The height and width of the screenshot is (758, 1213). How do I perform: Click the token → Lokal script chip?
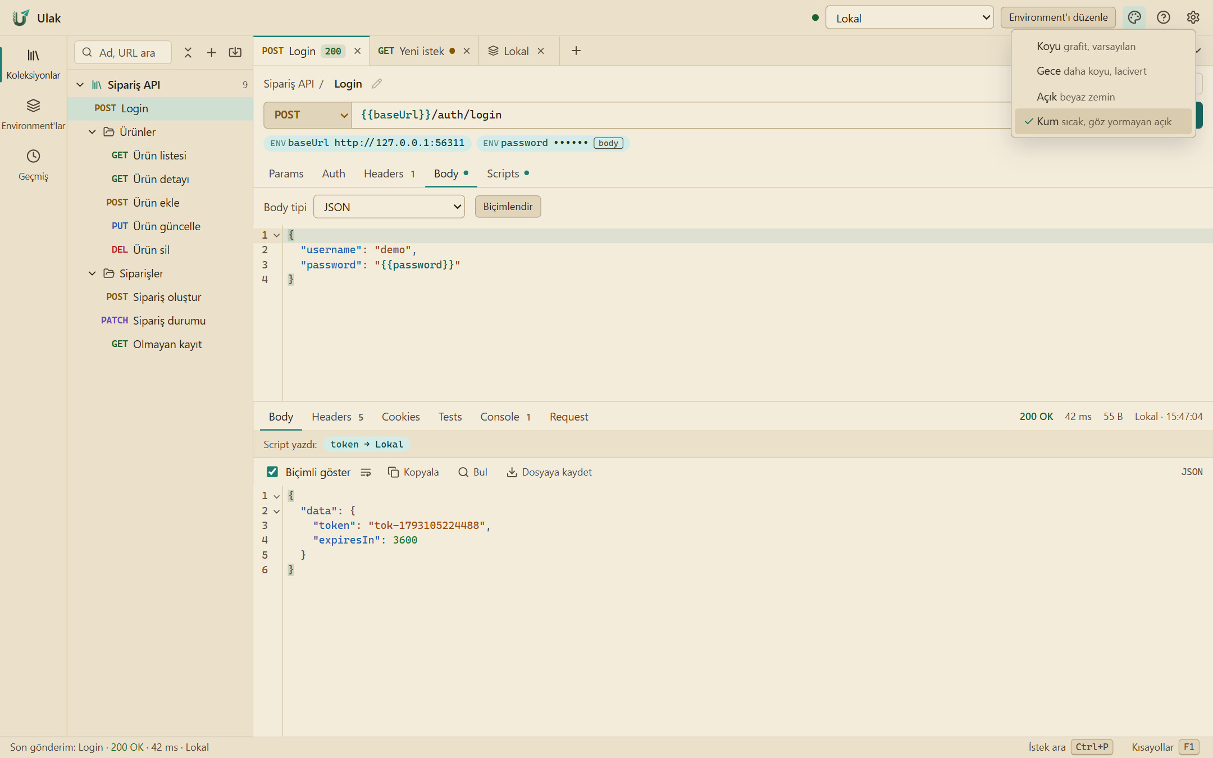tap(367, 445)
